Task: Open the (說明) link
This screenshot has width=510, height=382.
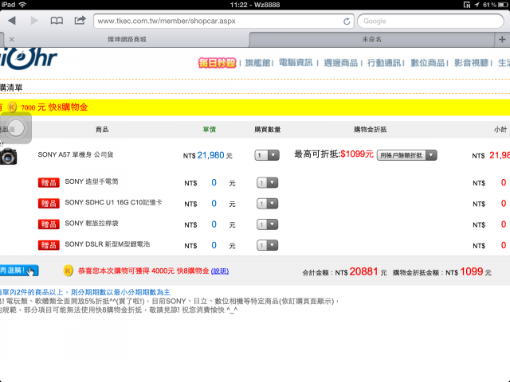Action: tap(220, 271)
